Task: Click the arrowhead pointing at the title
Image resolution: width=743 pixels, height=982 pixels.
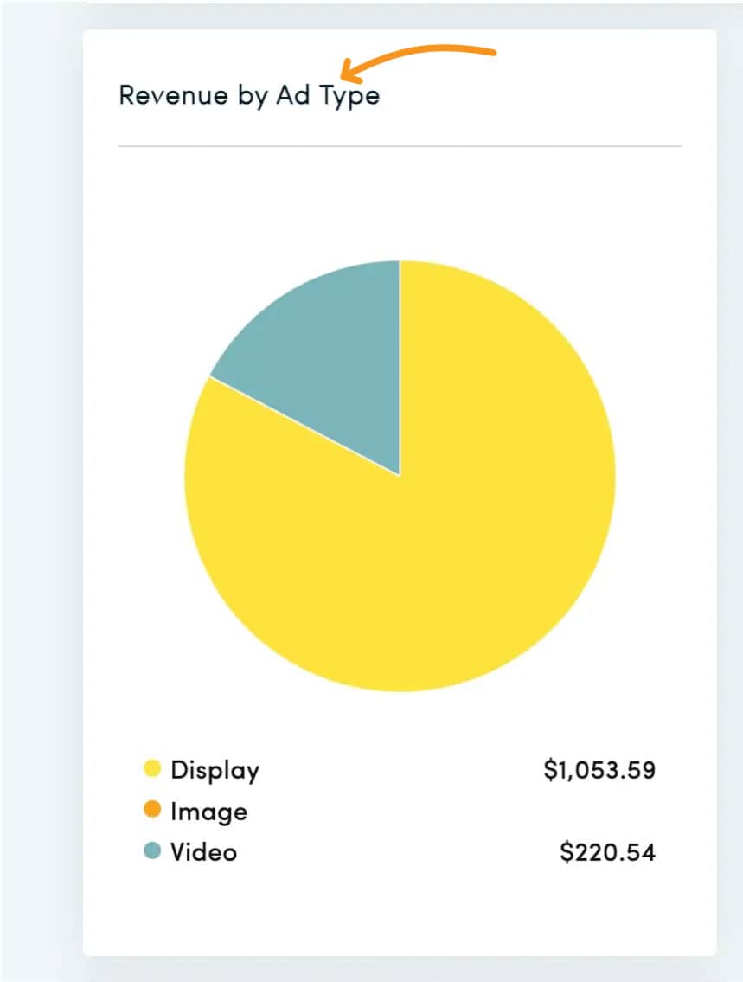Action: [349, 71]
